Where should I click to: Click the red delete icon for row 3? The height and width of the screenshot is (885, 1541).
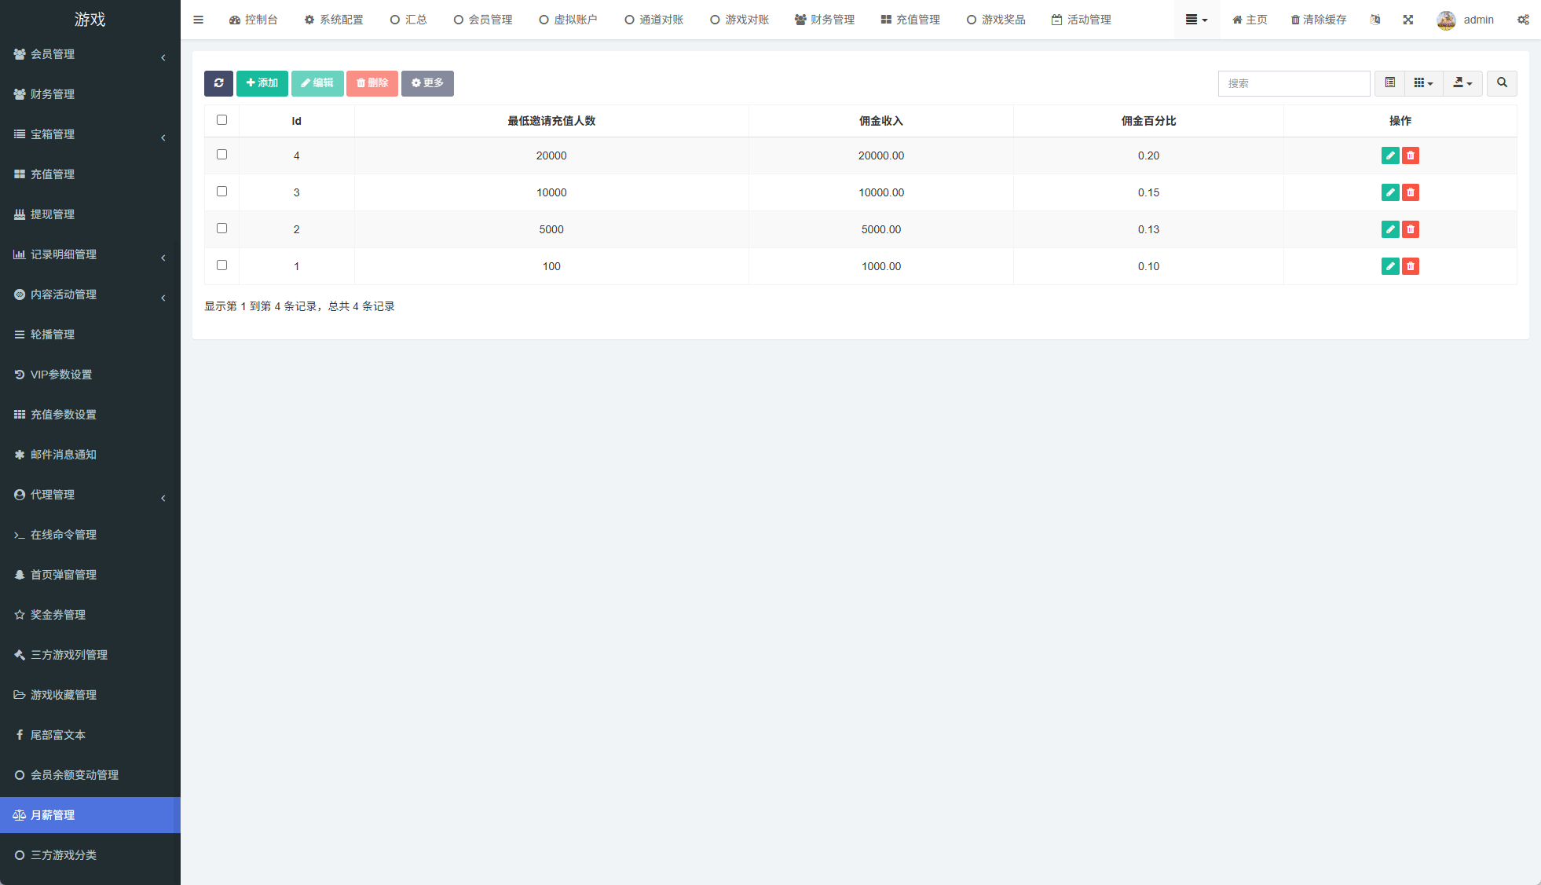click(x=1411, y=192)
